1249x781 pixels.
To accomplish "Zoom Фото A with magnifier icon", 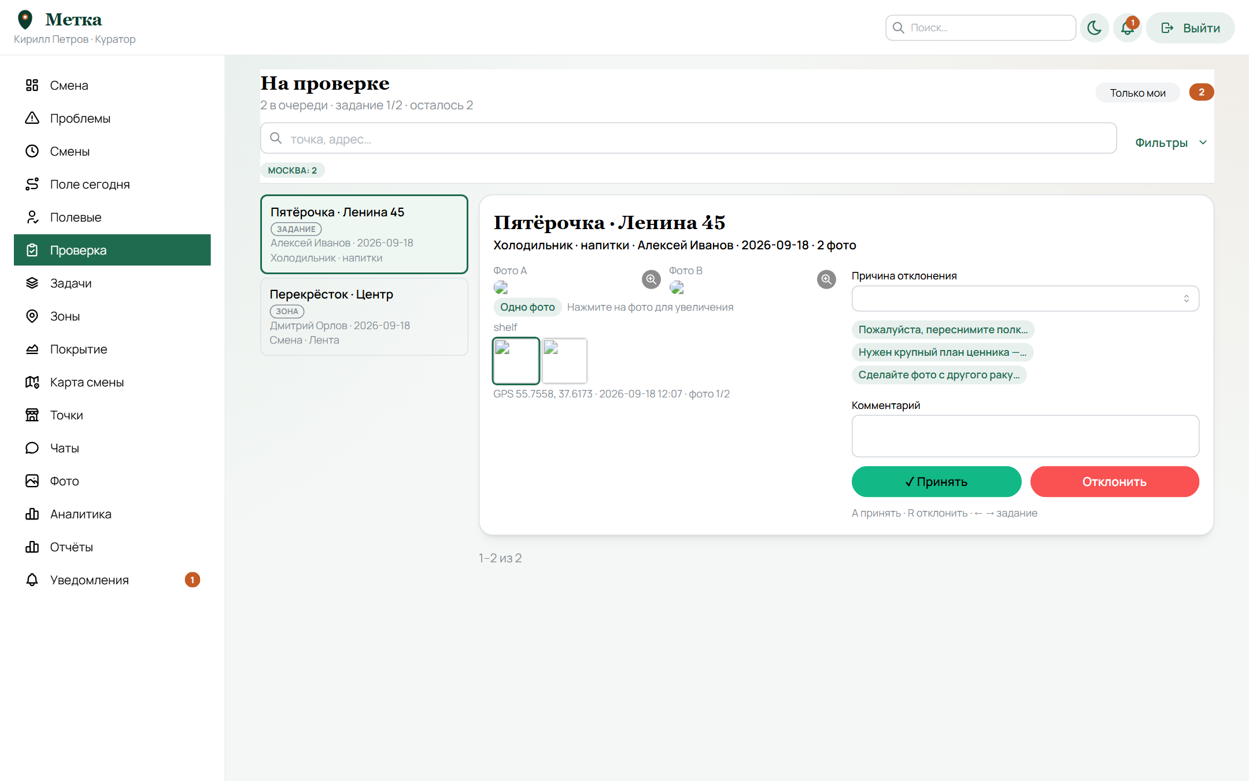I will (x=651, y=279).
